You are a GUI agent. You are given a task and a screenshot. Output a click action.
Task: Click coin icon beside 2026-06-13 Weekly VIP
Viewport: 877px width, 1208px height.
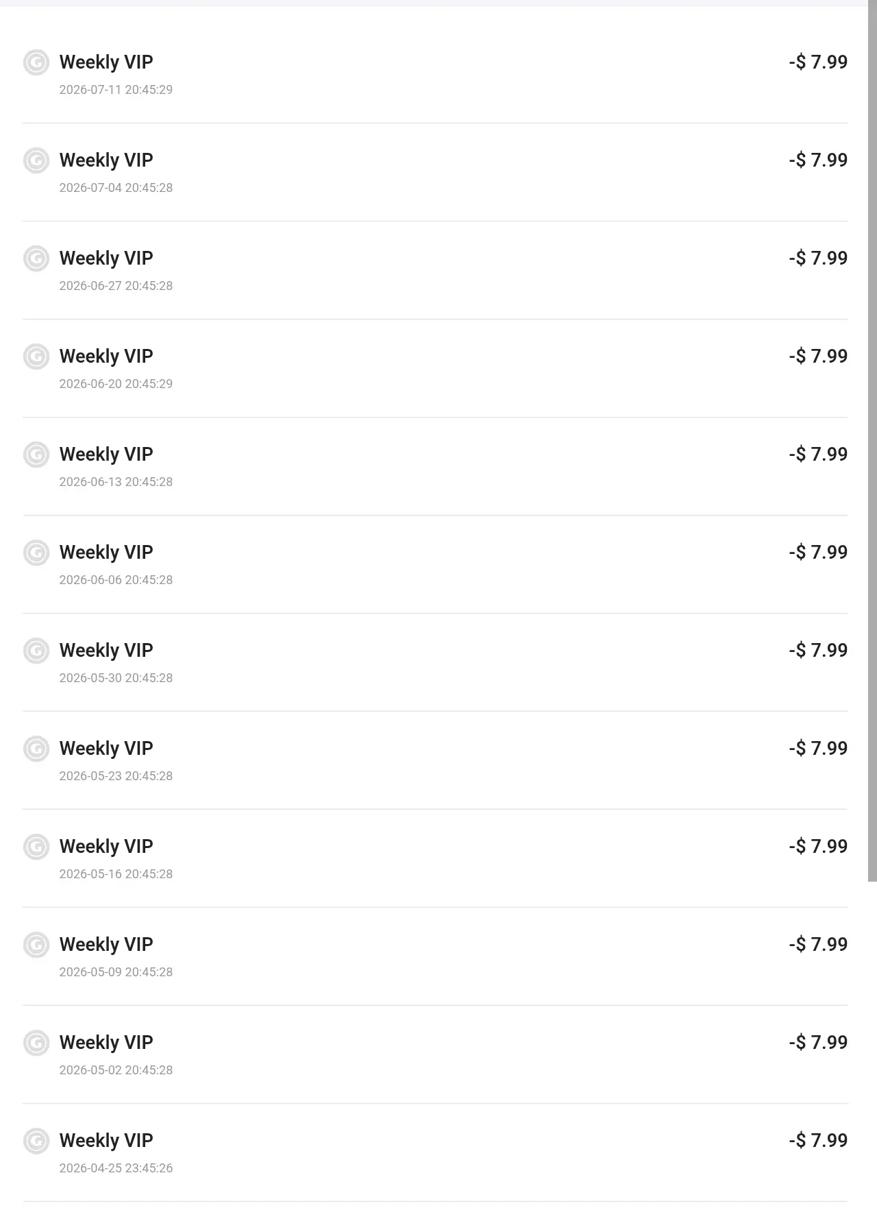36,455
